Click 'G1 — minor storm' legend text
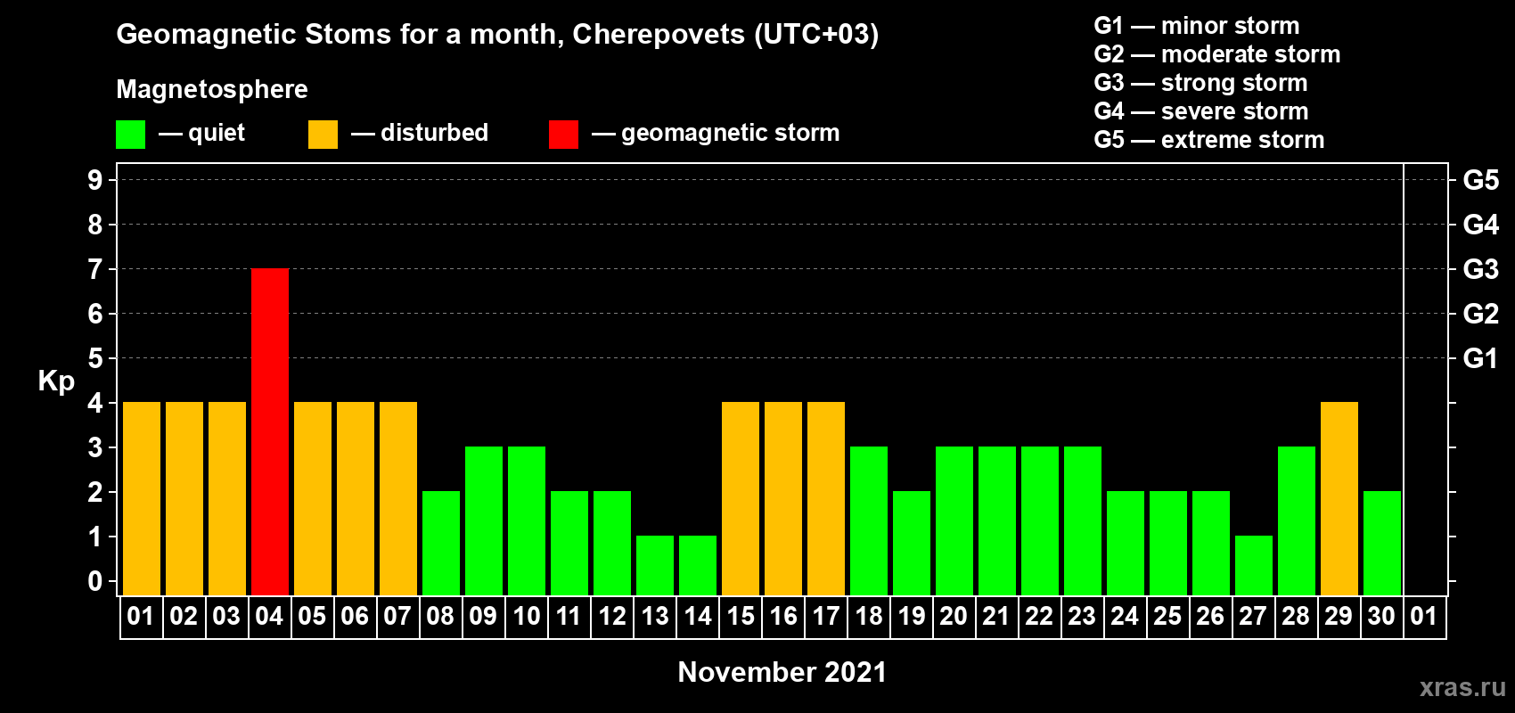The image size is (1515, 713). (1197, 26)
